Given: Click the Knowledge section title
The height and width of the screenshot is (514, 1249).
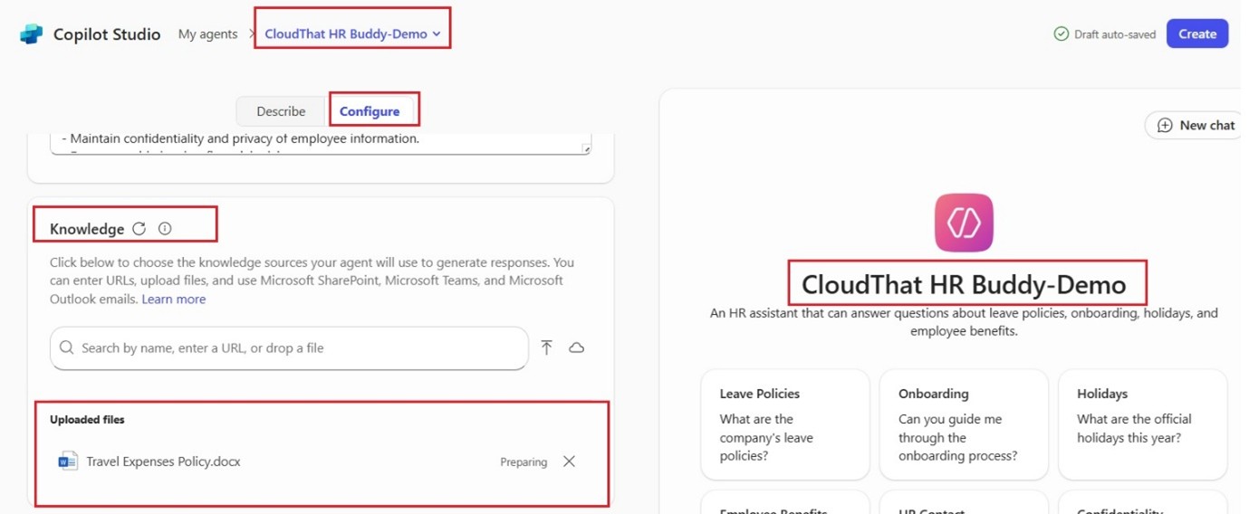Looking at the screenshot, I should pos(87,229).
